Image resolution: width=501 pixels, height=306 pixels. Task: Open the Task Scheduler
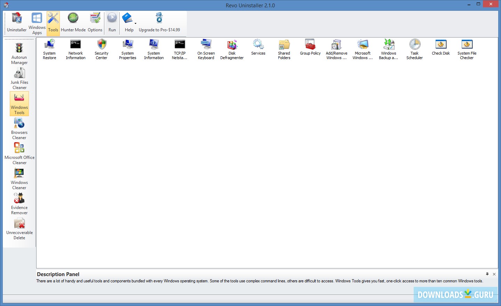point(415,49)
